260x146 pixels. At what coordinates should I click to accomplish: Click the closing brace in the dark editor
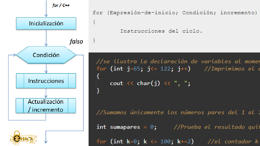pyautogui.click(x=98, y=91)
